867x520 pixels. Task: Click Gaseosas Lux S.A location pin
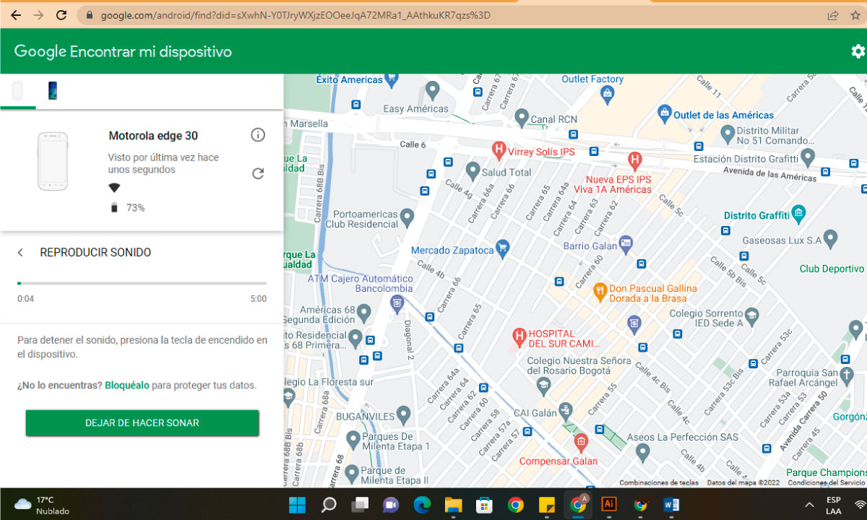pos(830,238)
